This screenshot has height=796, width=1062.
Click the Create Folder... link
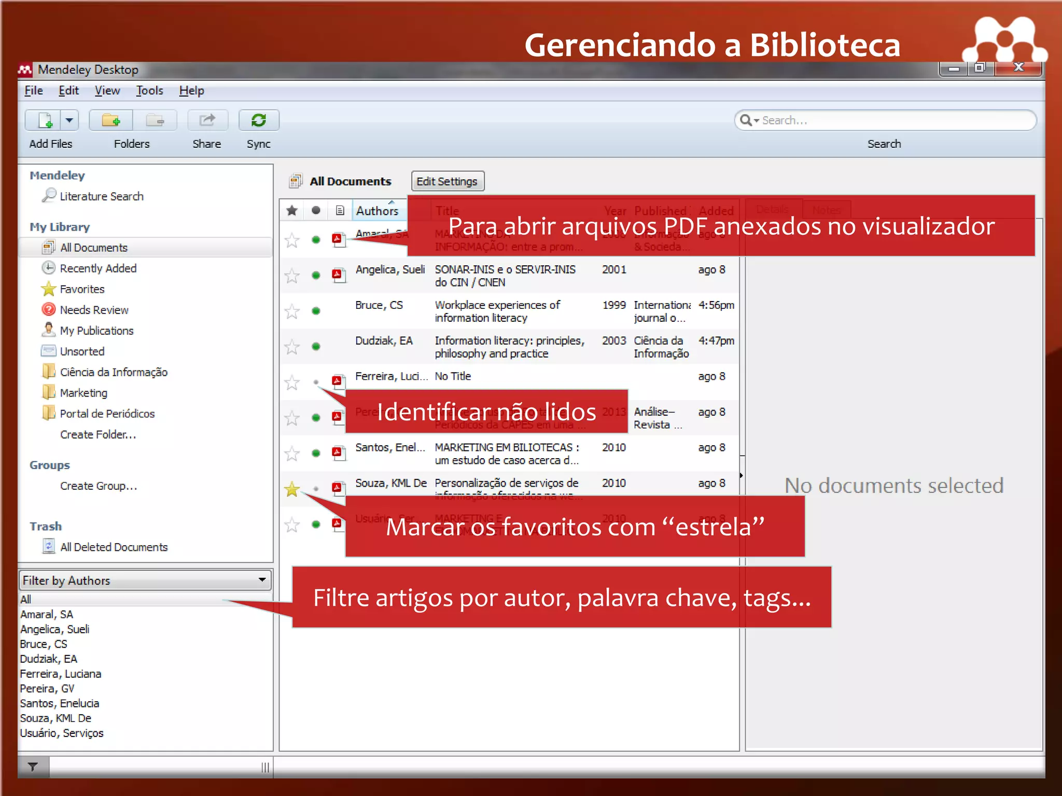click(x=98, y=434)
